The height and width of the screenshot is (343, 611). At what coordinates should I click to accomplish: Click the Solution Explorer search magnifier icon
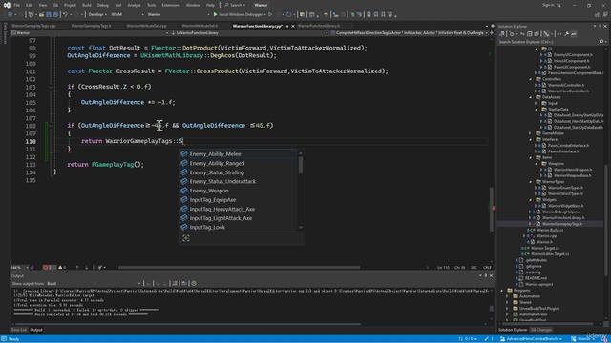600,42
